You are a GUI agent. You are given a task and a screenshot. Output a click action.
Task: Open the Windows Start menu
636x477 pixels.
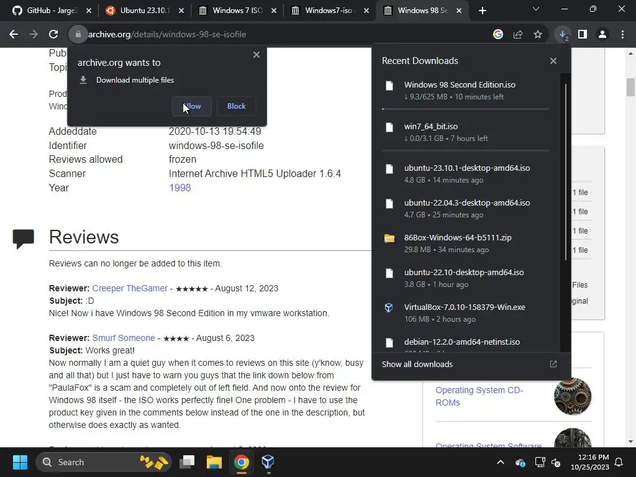click(20, 462)
